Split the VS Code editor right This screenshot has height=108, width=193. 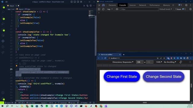tap(90, 6)
